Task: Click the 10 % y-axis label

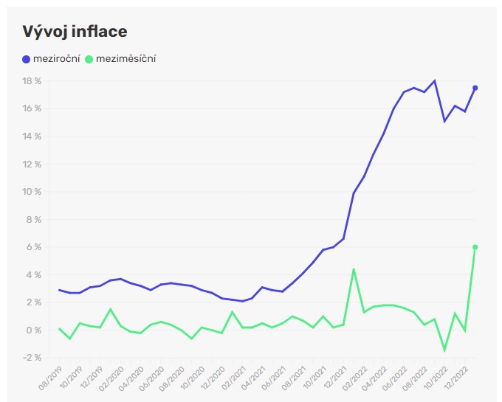Action: tap(32, 192)
